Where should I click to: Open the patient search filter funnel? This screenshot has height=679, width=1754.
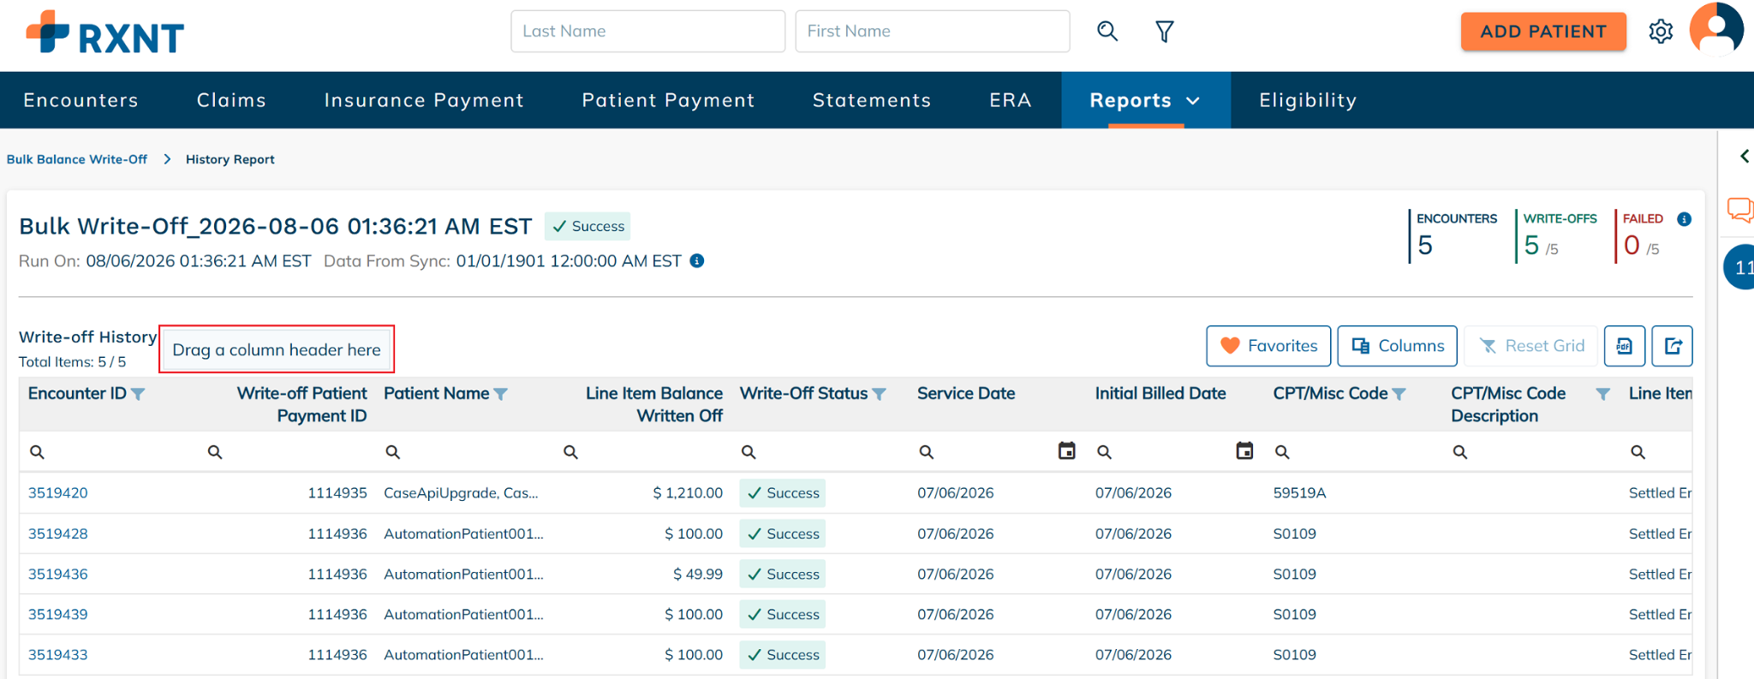pos(1164,32)
